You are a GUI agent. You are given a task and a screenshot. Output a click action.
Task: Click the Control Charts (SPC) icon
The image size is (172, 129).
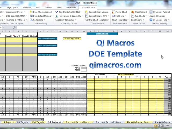tap(87, 16)
